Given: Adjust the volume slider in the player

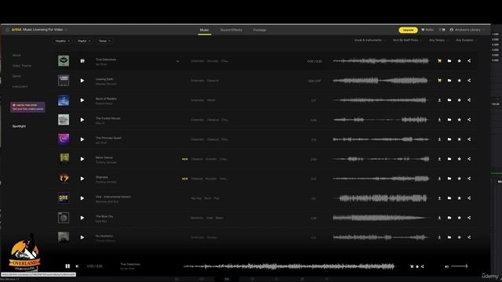Looking at the screenshot, I should coord(460,266).
